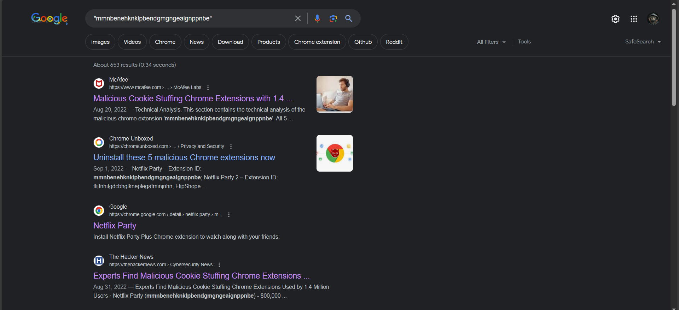Filter results by Images
The height and width of the screenshot is (310, 679).
tap(100, 42)
